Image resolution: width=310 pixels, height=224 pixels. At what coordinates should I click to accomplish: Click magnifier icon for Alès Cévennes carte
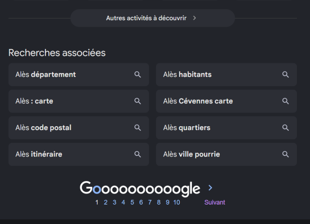point(286,101)
